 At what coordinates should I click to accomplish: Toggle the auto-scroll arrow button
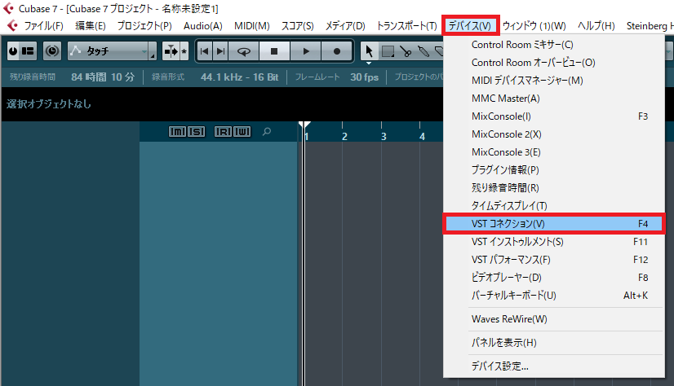click(171, 51)
